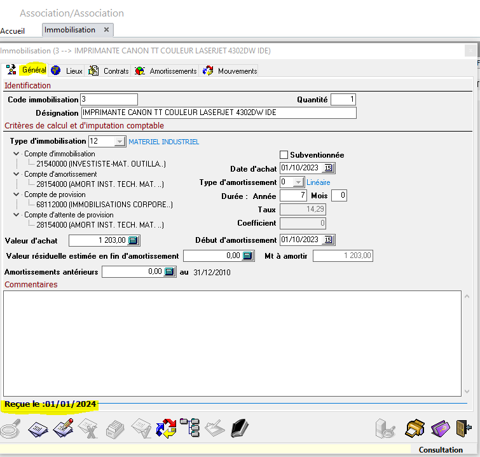Click the Quantité field
This screenshot has height=457, width=480.
tap(343, 100)
